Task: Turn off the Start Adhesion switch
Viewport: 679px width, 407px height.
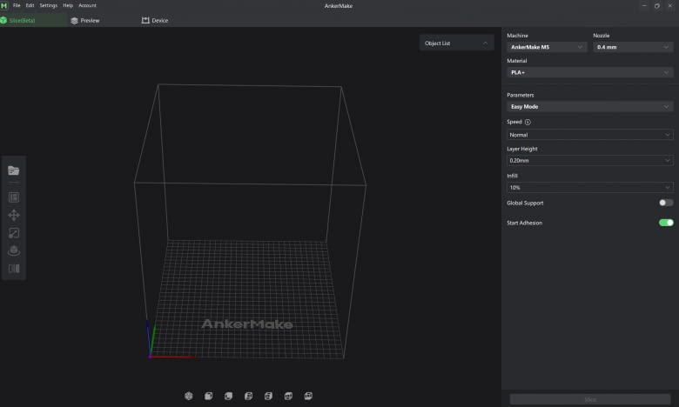Action: coord(666,223)
